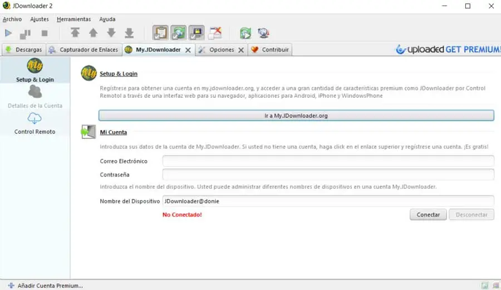Open the Ajustes menu
Viewport: 501px width, 290px height.
(40, 19)
